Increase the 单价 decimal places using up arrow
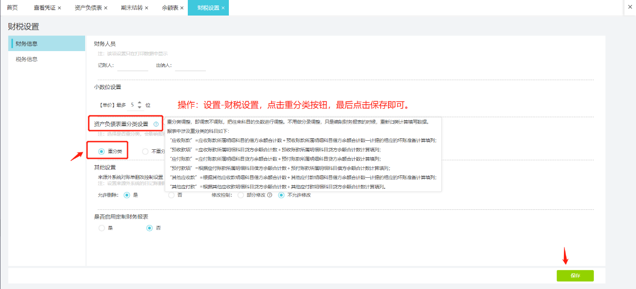 click(x=140, y=103)
